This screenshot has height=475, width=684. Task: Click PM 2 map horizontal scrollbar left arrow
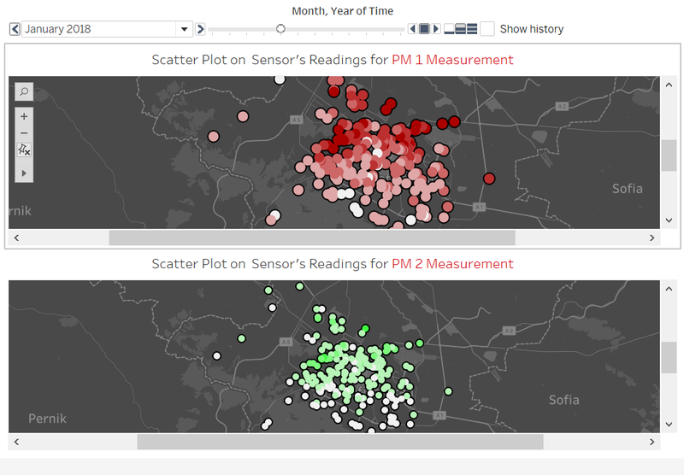click(x=16, y=442)
